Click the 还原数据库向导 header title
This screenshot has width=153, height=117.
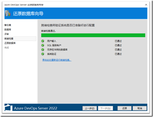[28, 14]
